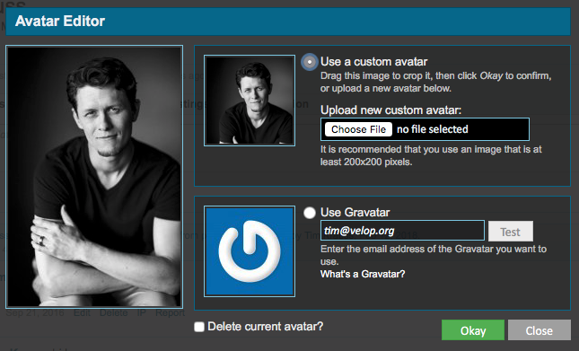579x351 pixels.
Task: Click the 'Use Gravatar' label text
Action: [x=355, y=213]
